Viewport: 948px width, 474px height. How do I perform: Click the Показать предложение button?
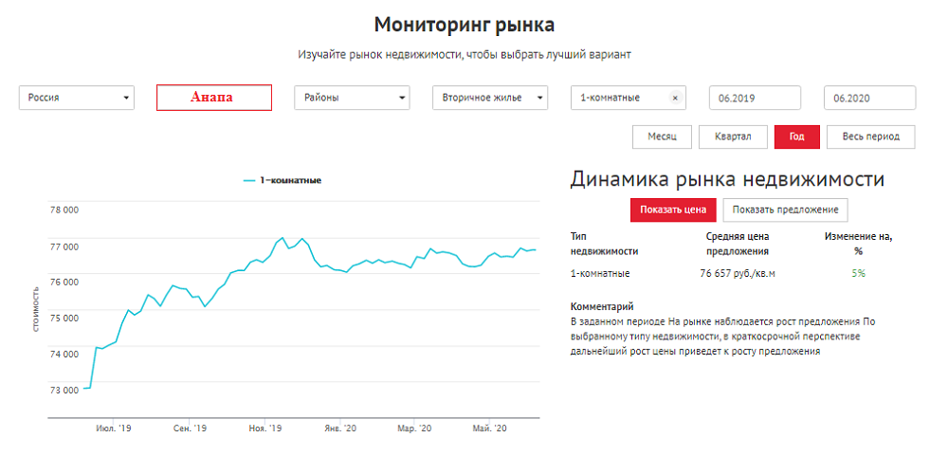coord(785,210)
